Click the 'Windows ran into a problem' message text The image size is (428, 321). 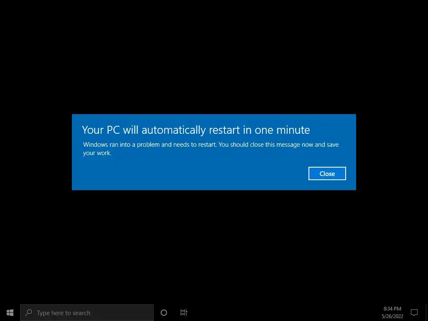tap(211, 148)
